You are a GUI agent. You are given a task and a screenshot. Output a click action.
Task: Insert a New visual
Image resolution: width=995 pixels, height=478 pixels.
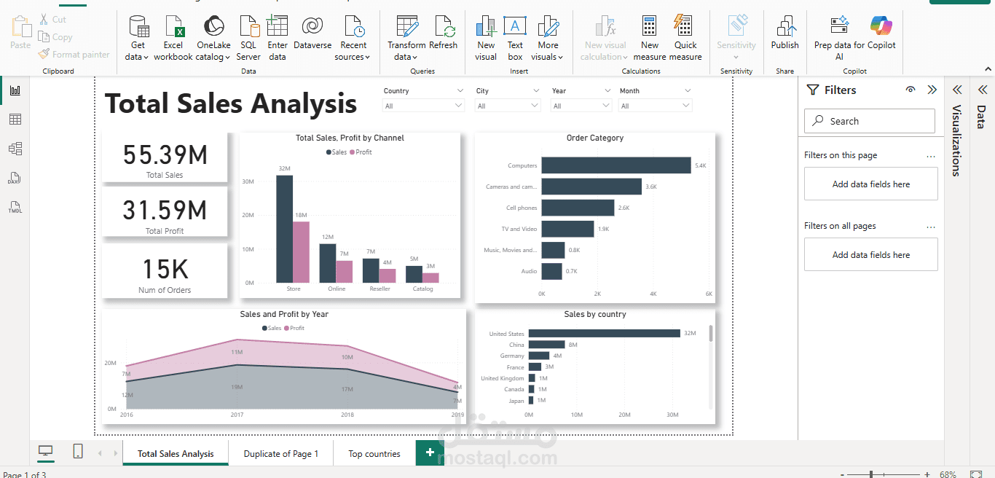(x=486, y=38)
